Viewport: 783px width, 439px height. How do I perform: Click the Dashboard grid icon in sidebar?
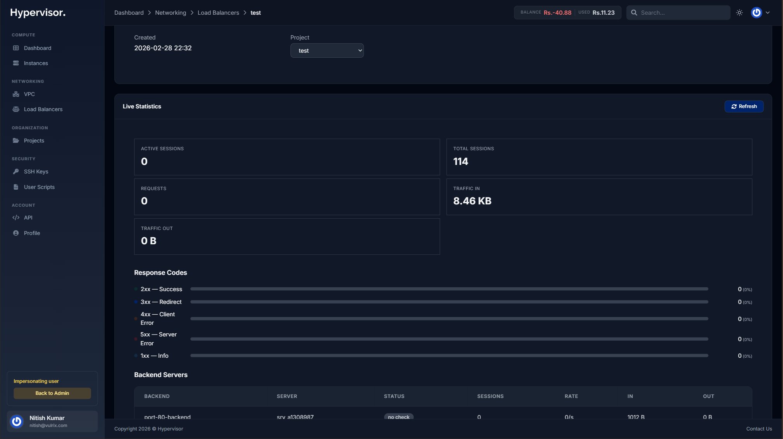click(16, 48)
